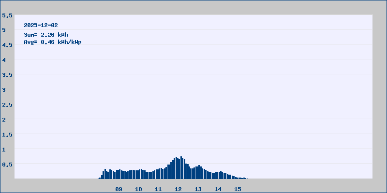This screenshot has width=387, height=193.
Task: Select the 14 hour axis label
Action: (x=218, y=189)
